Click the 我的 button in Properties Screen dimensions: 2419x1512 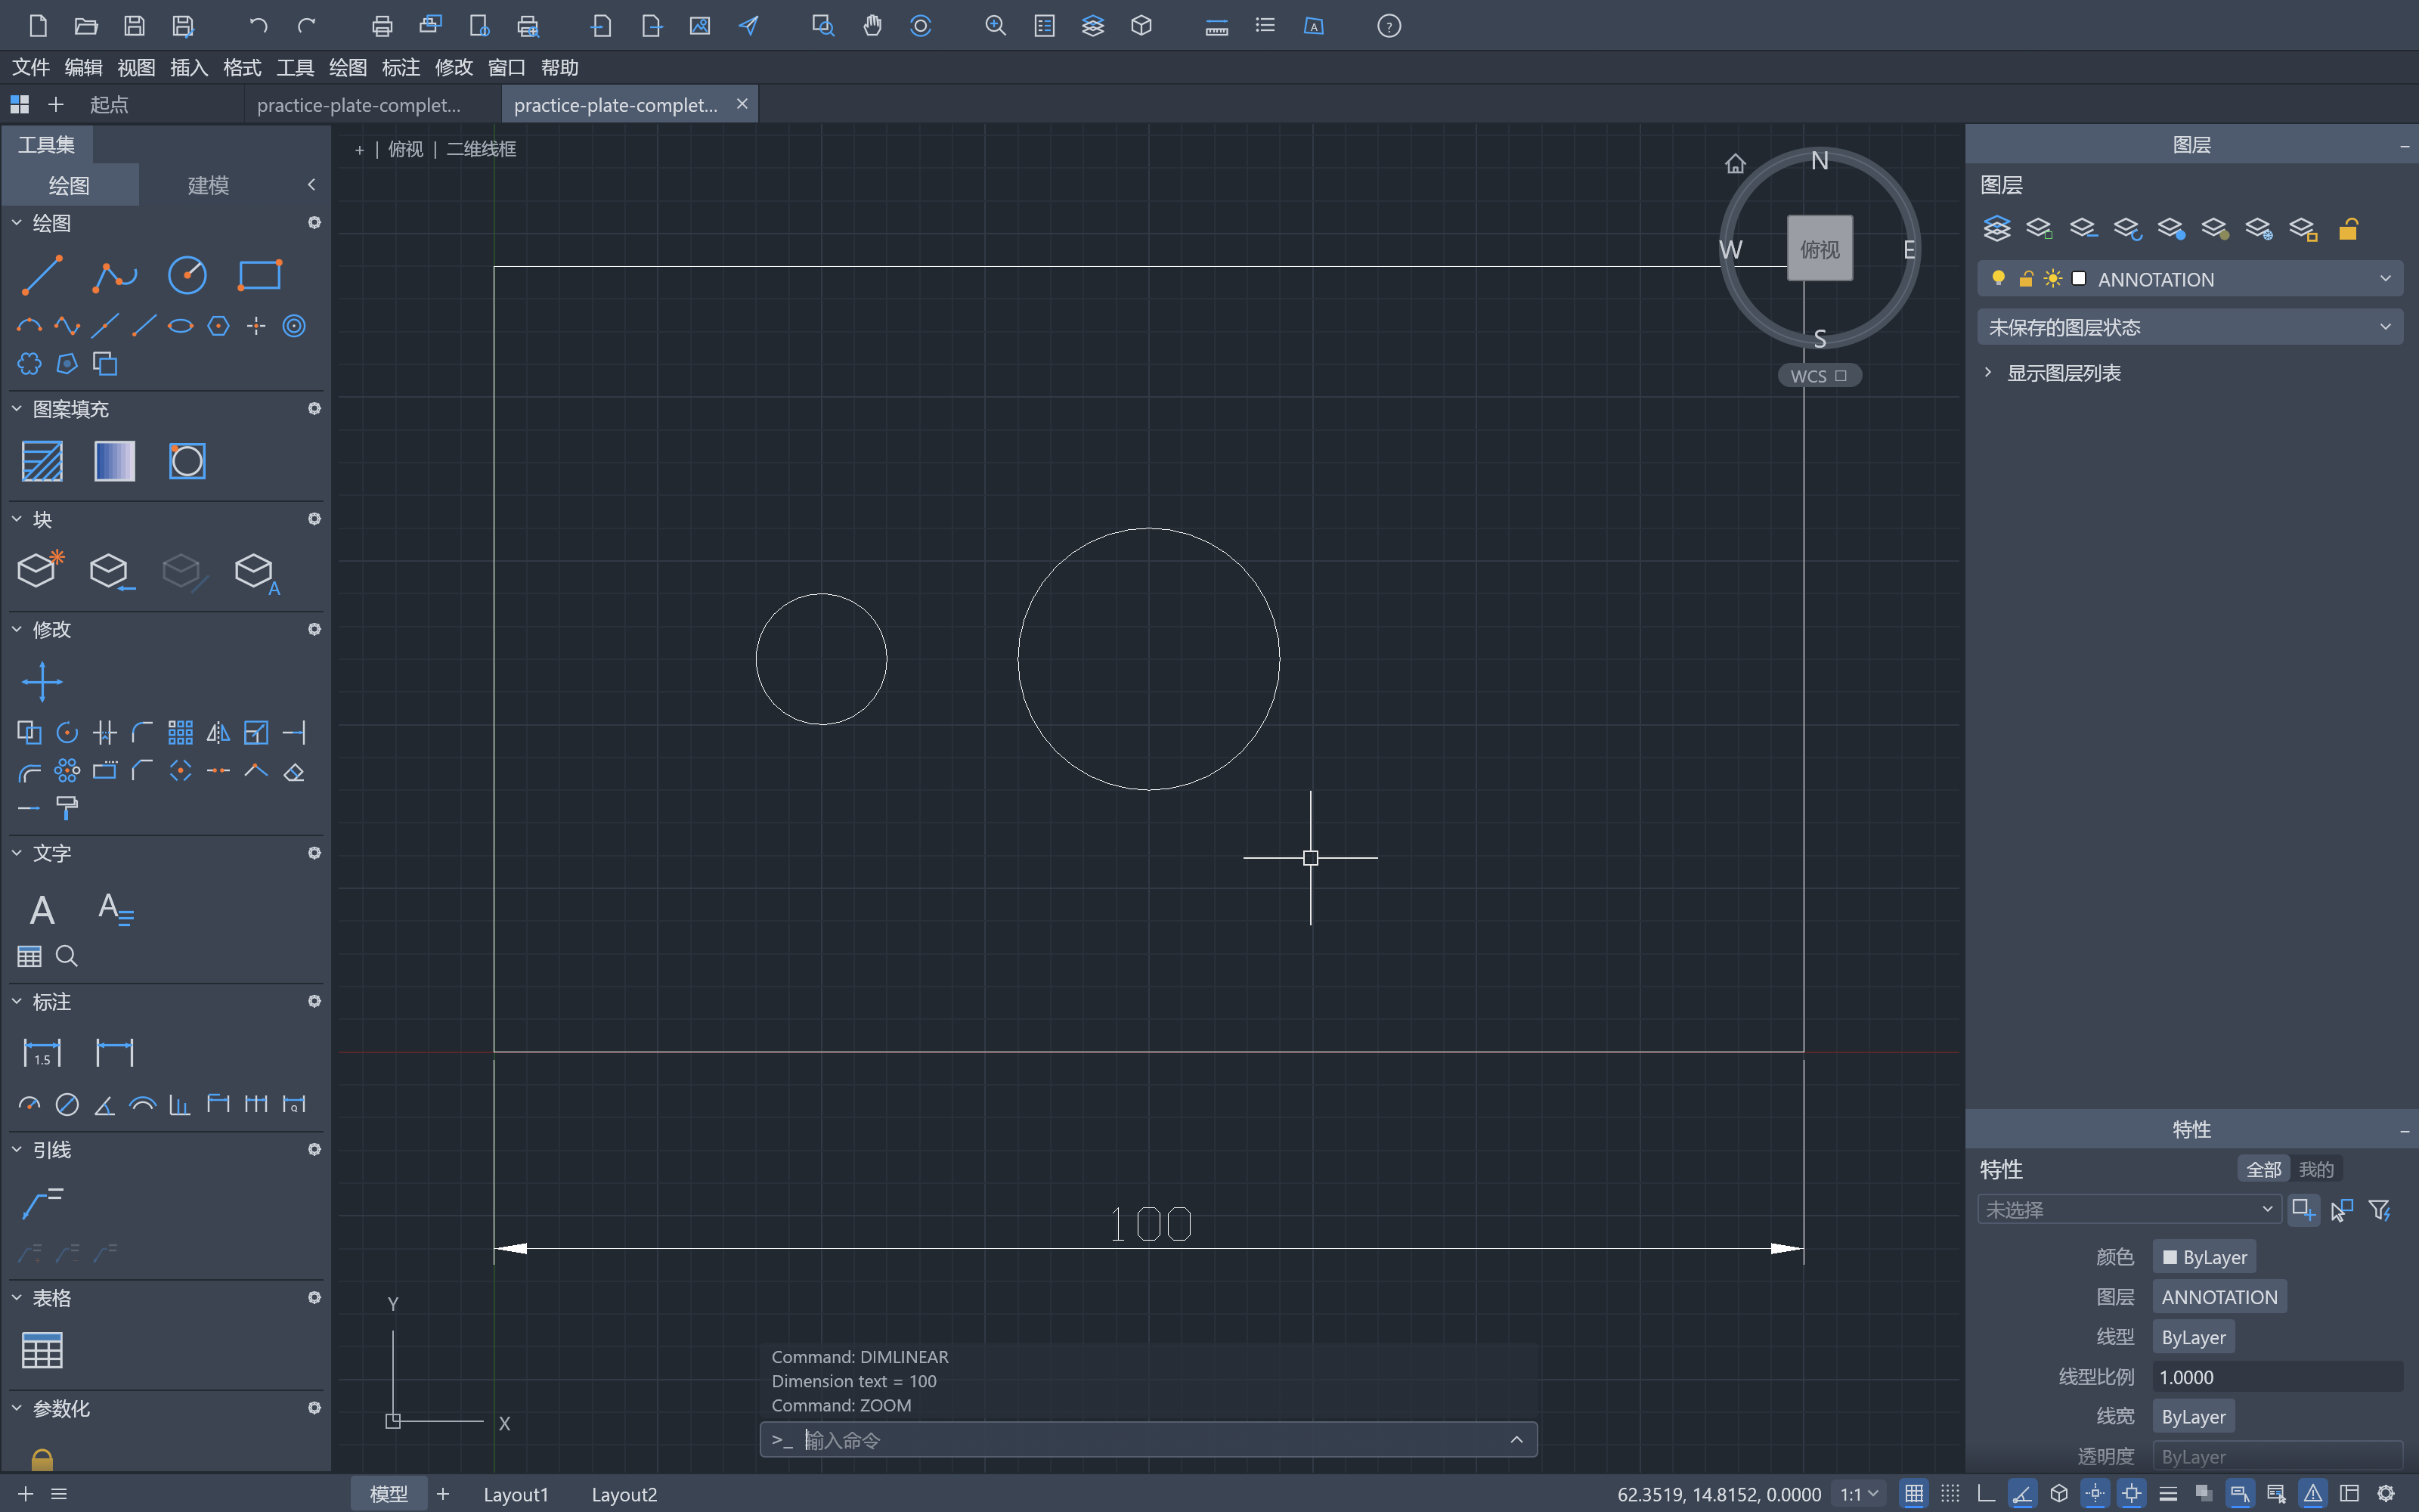[x=2315, y=1169]
